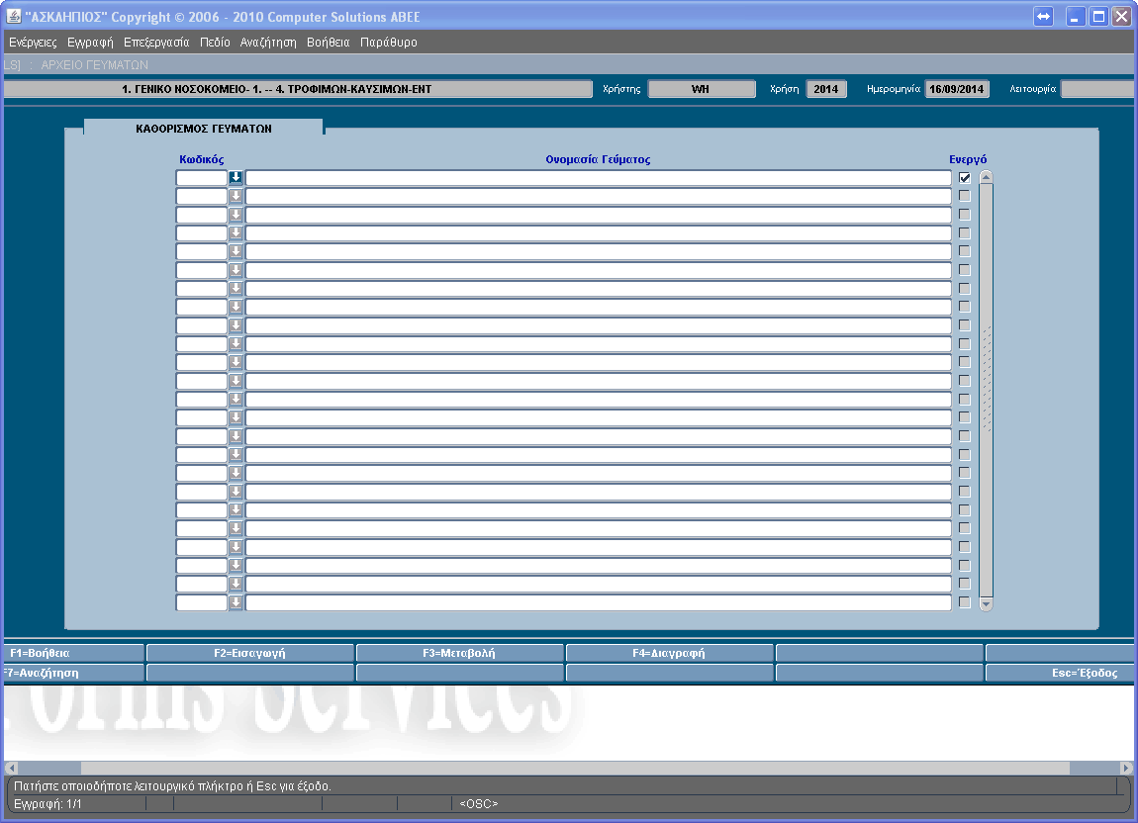Image resolution: width=1138 pixels, height=823 pixels.
Task: Click the horizontal scrollbar thumb at window bottom
Action: click(576, 768)
